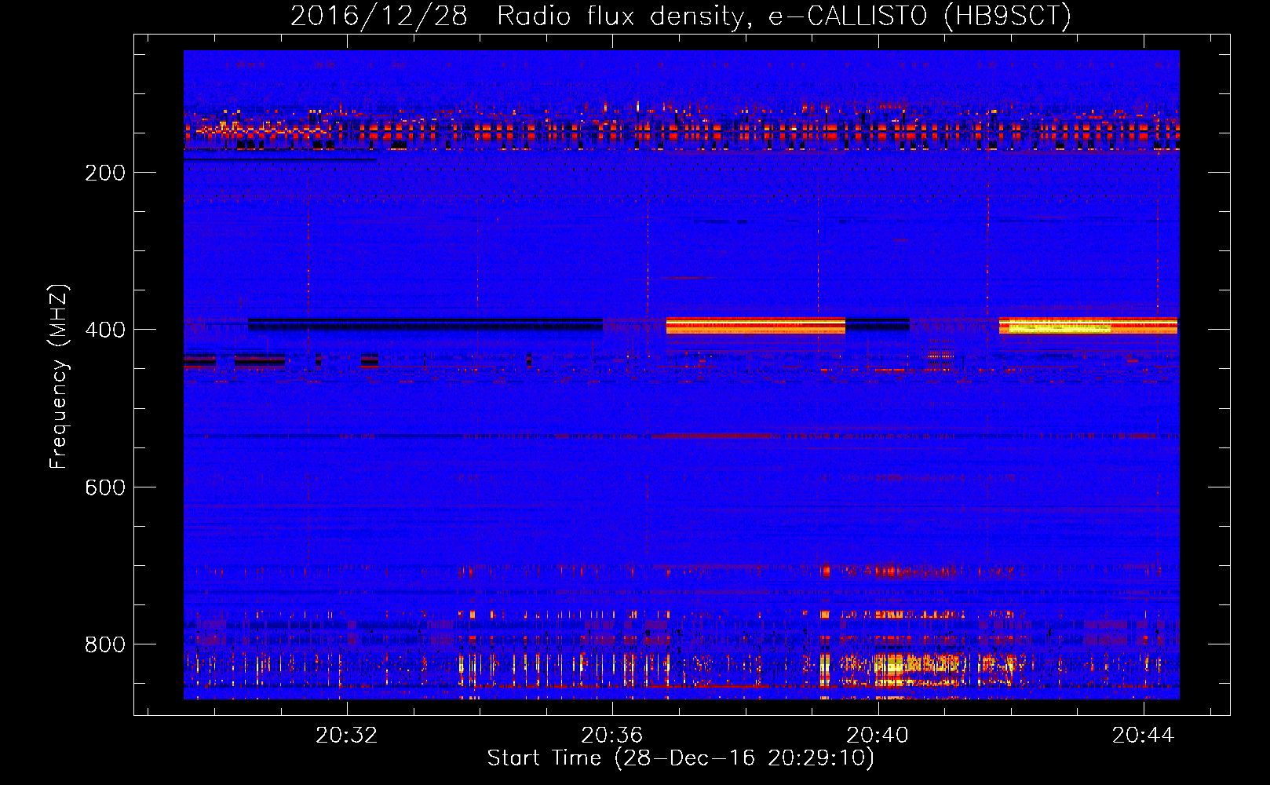Click the '20:36' time tick label

point(611,735)
